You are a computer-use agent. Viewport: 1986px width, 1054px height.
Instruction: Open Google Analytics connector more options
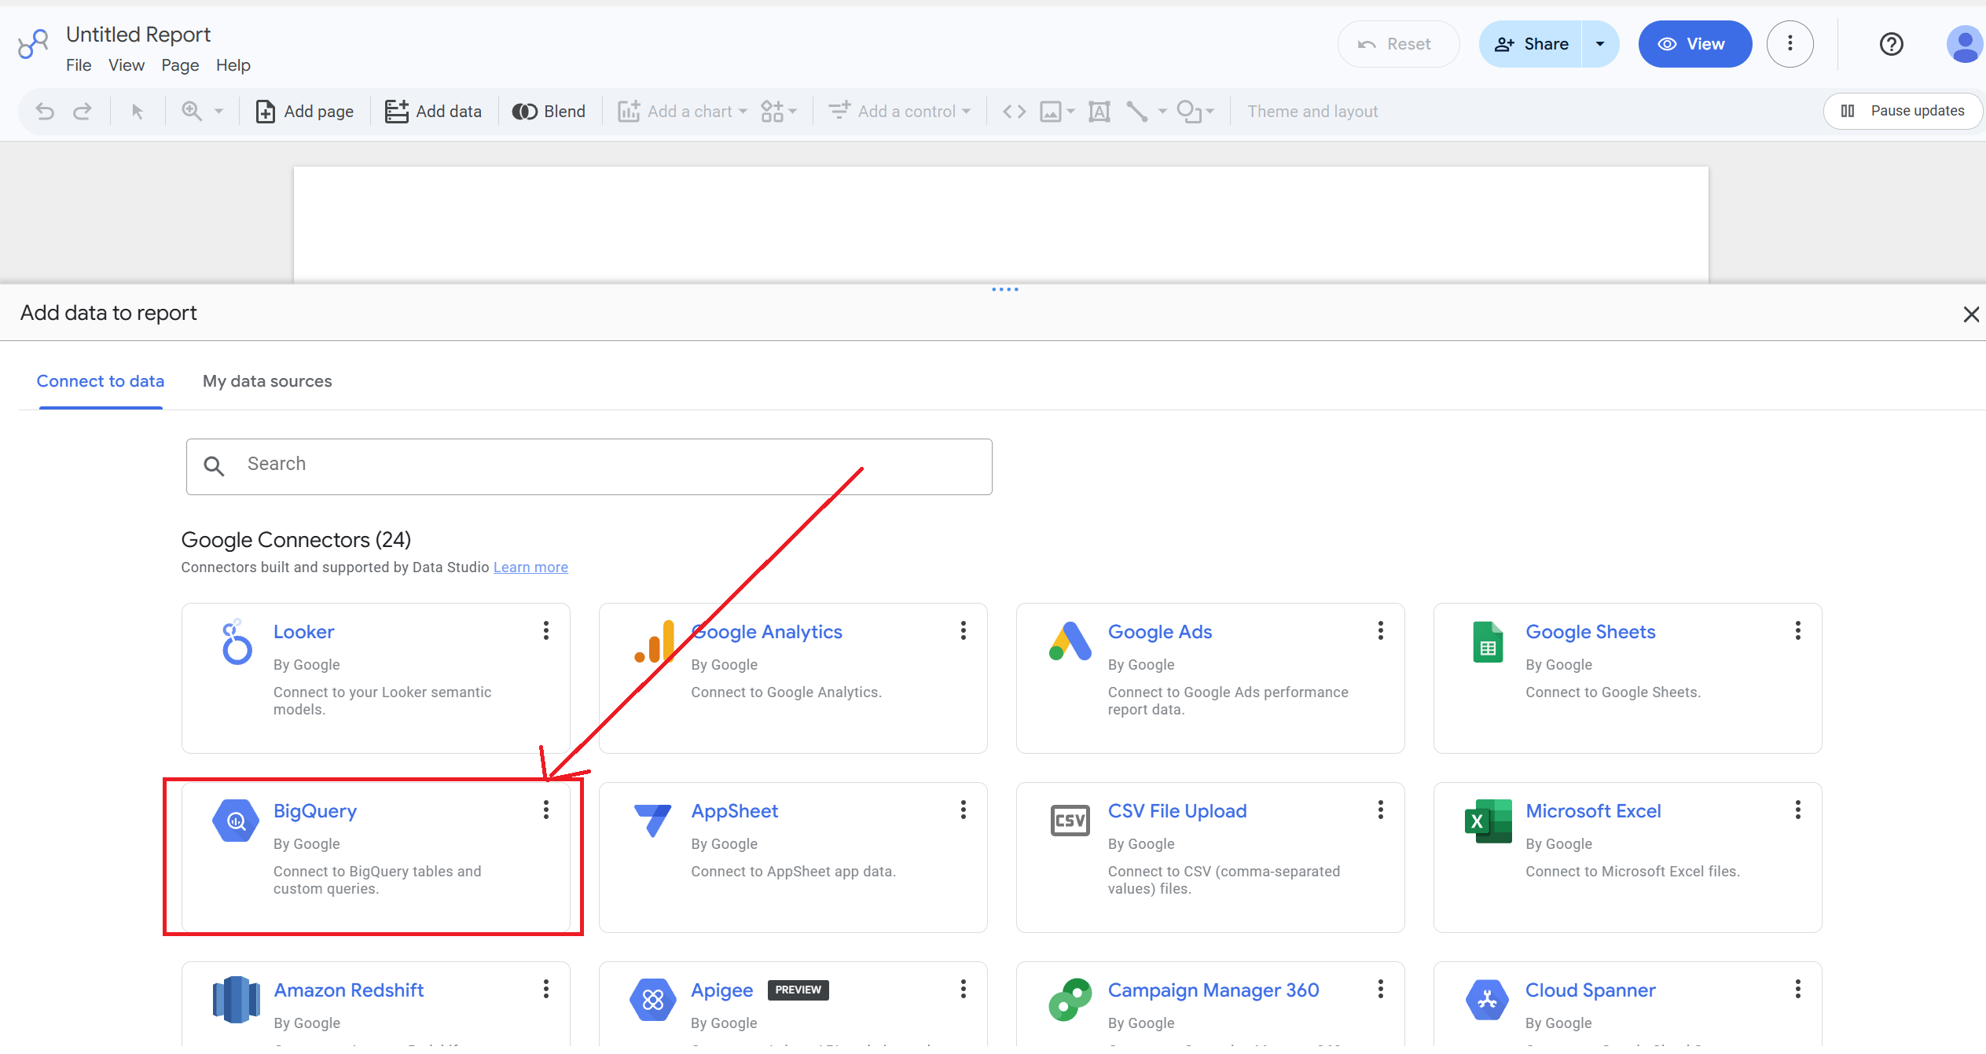(x=963, y=630)
